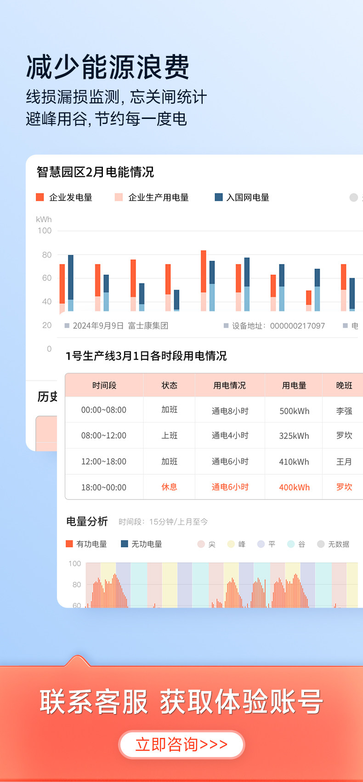363x782 pixels.
Task: Click the 联系客服 获取体验账号 banner text
Action: pyautogui.click(x=181, y=702)
